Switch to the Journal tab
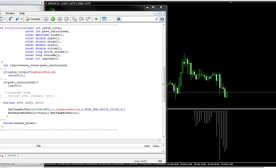 pyautogui.click(x=11, y=155)
